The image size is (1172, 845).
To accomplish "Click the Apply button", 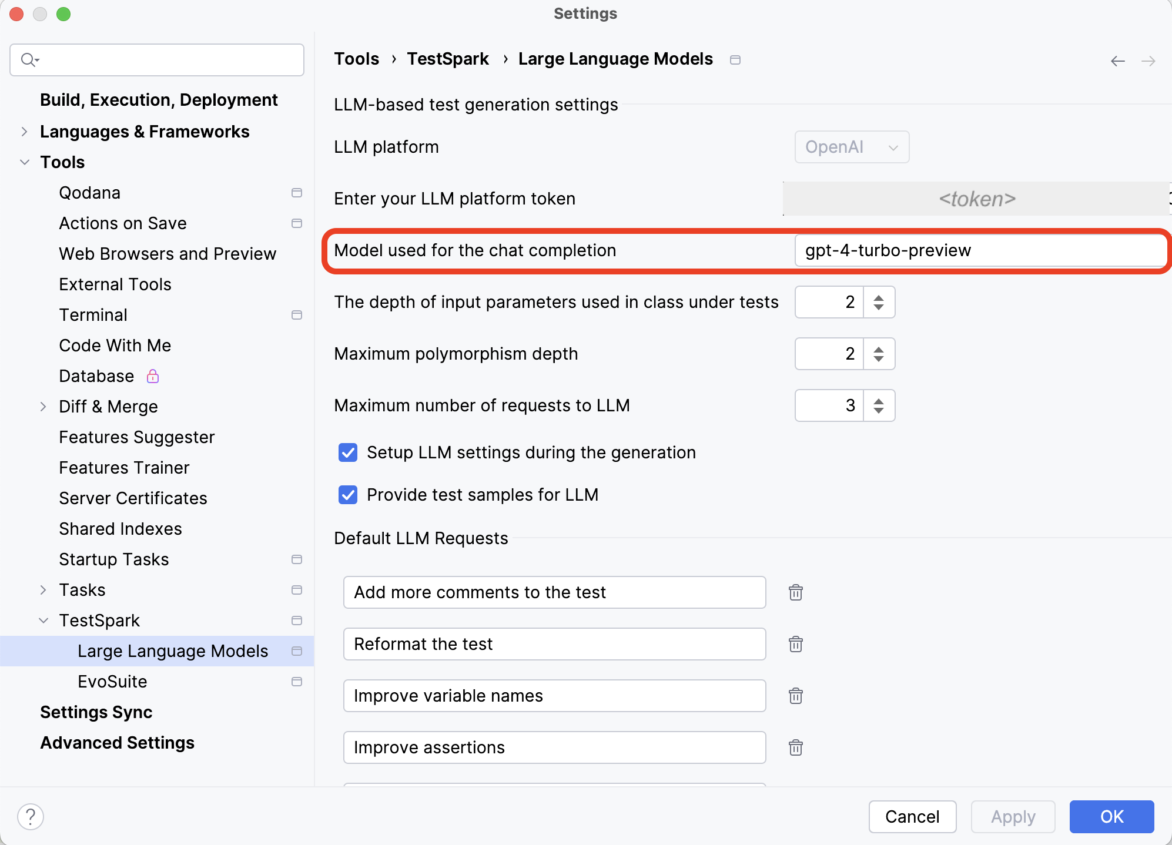I will [x=1013, y=817].
